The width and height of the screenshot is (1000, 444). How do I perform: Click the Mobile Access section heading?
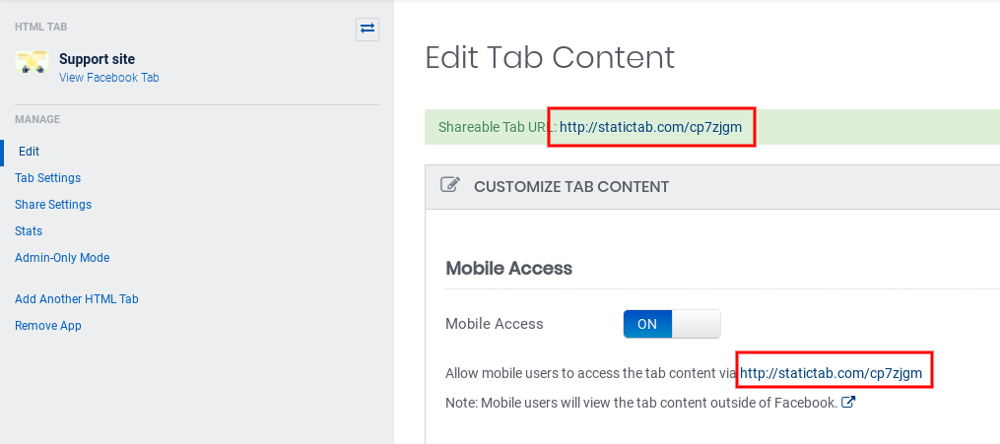tap(508, 268)
